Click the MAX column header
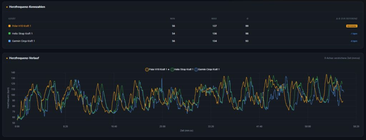366x140 pixels. 214,19
